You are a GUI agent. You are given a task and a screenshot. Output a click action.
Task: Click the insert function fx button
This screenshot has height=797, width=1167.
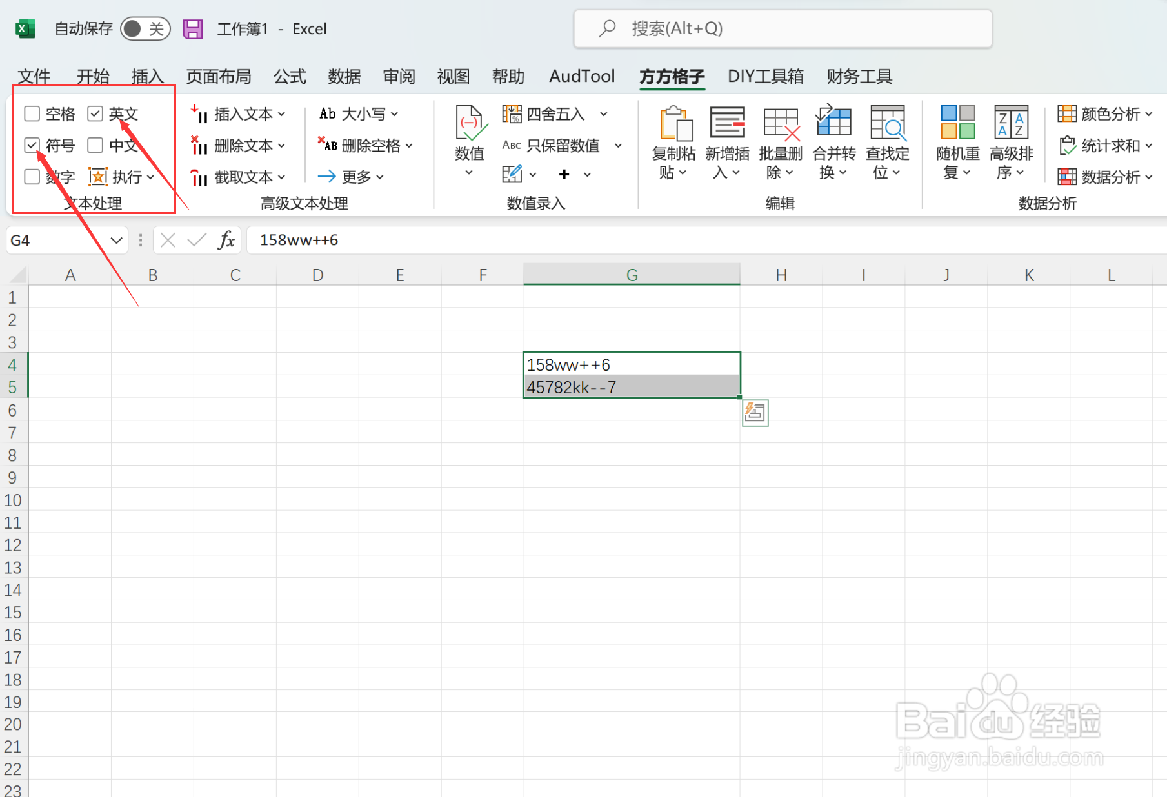(226, 241)
